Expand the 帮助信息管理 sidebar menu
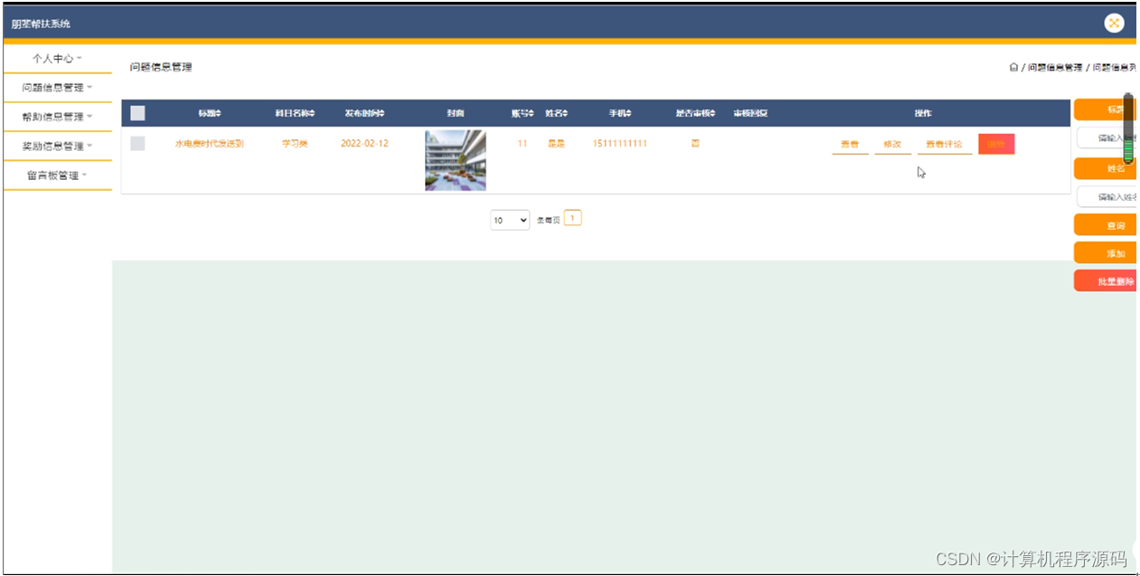Image resolution: width=1140 pixels, height=576 pixels. pos(57,117)
